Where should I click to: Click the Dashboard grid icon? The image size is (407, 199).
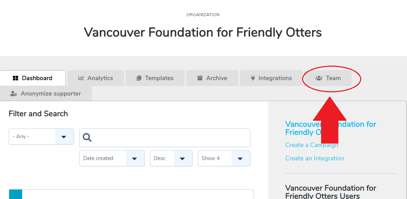15,78
